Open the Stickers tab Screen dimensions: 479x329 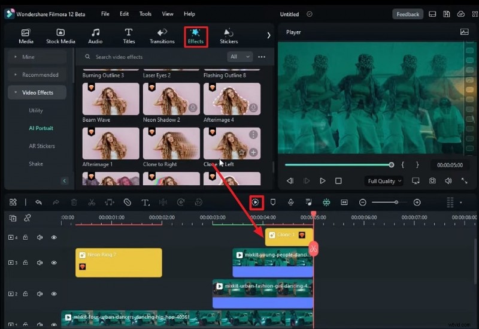tap(229, 36)
